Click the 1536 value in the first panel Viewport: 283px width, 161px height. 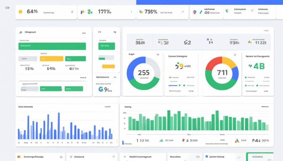coord(29,69)
